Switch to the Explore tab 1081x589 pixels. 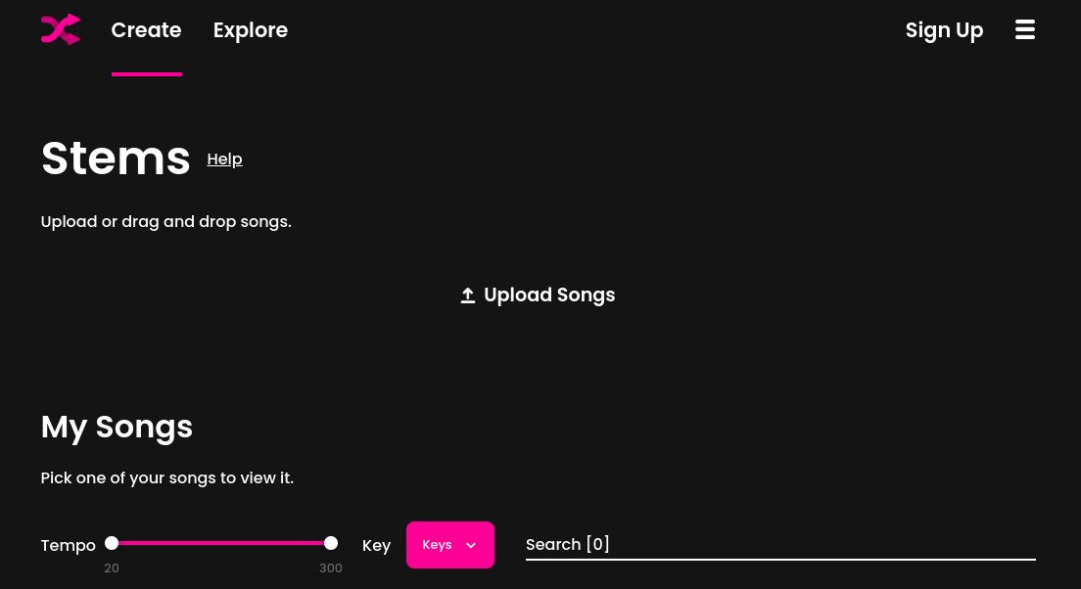point(250,30)
